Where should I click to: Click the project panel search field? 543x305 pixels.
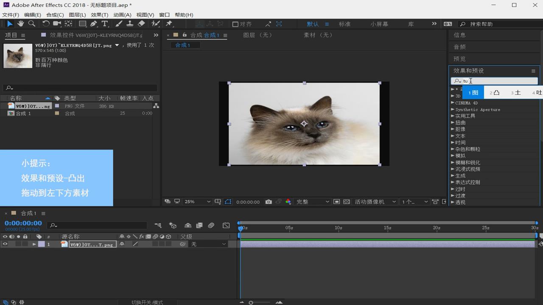(x=80, y=88)
